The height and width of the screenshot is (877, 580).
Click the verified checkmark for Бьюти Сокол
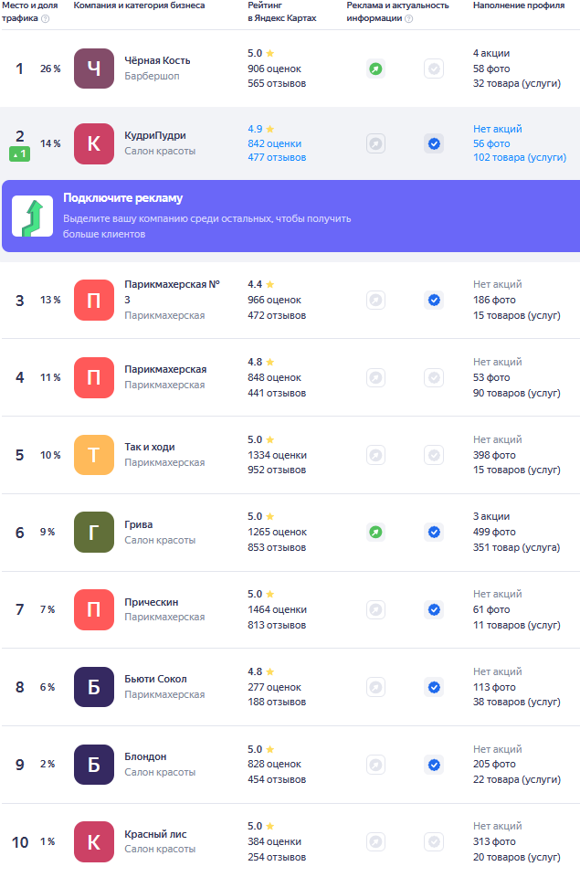pyautogui.click(x=434, y=687)
